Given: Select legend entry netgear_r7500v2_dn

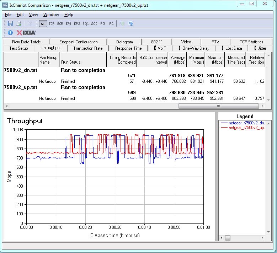Looking at the screenshot, I should [x=243, y=123].
